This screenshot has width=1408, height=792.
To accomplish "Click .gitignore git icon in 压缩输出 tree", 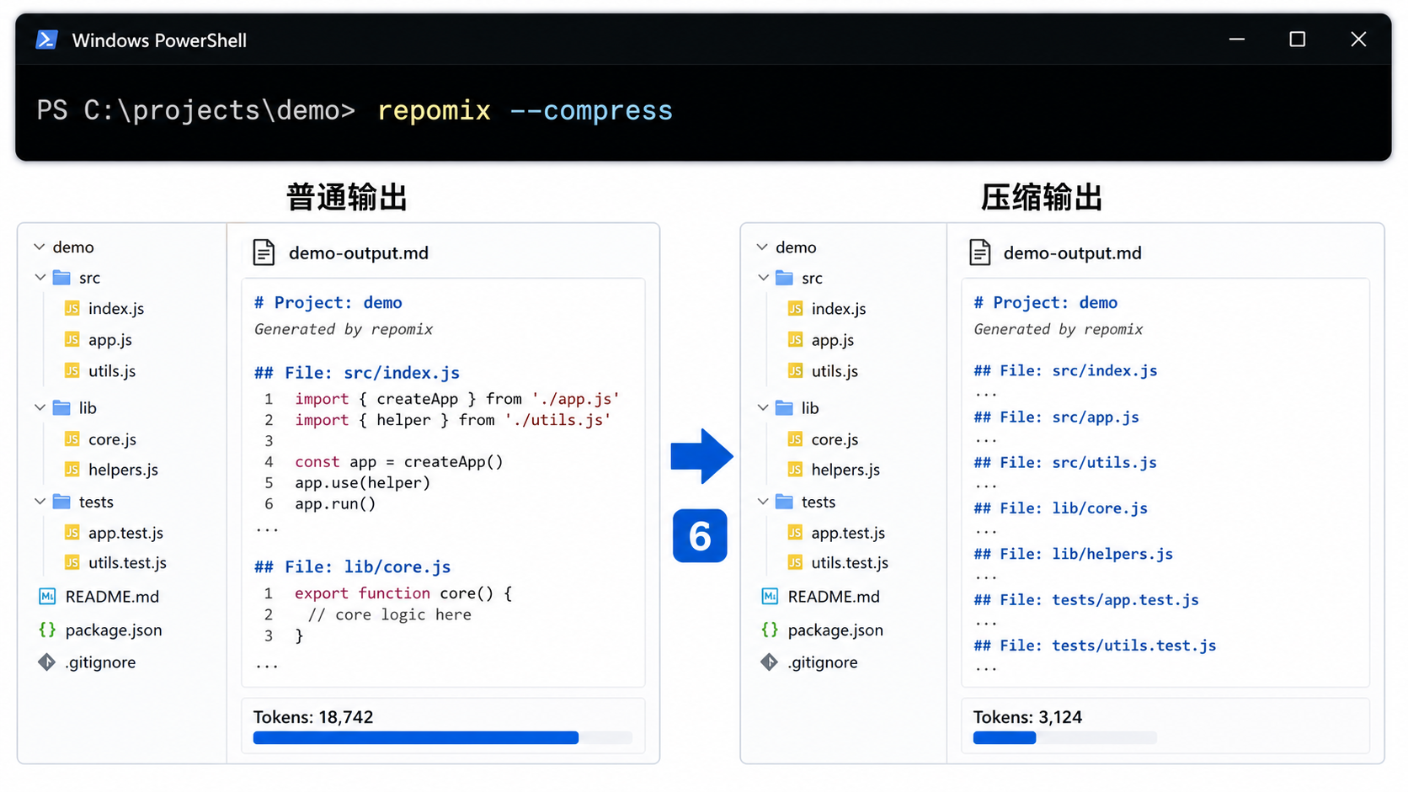I will click(x=770, y=662).
